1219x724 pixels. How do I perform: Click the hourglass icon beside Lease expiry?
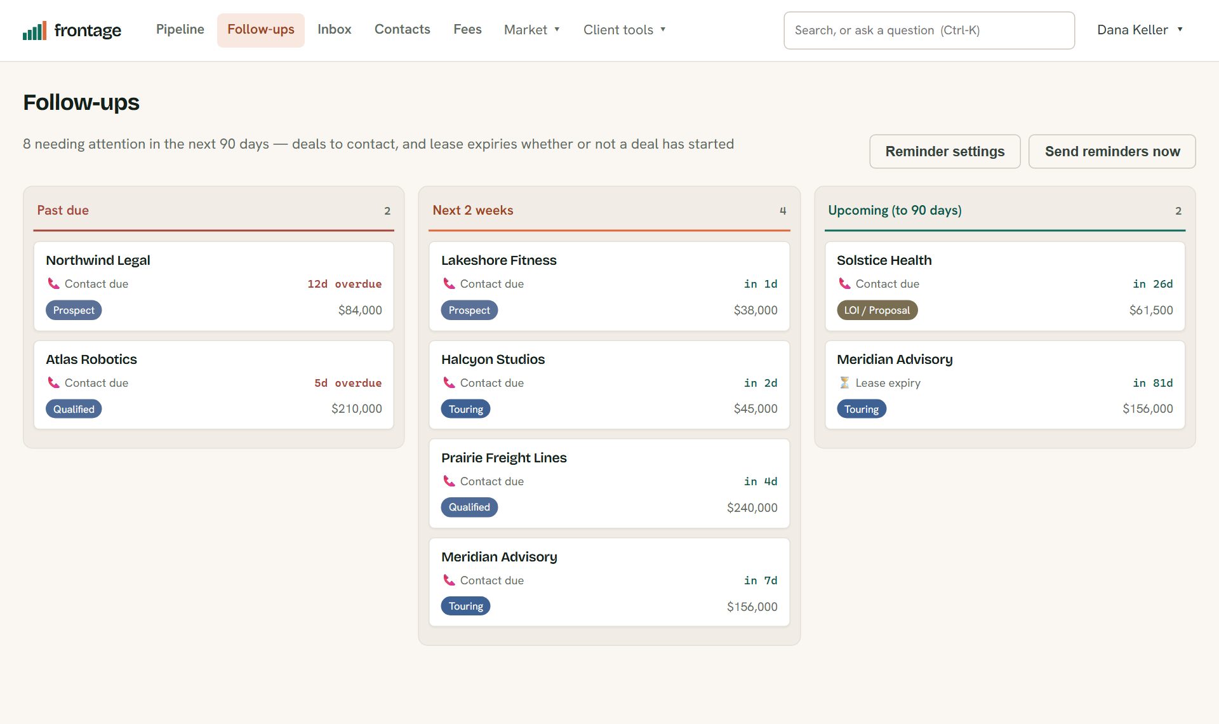(x=844, y=382)
